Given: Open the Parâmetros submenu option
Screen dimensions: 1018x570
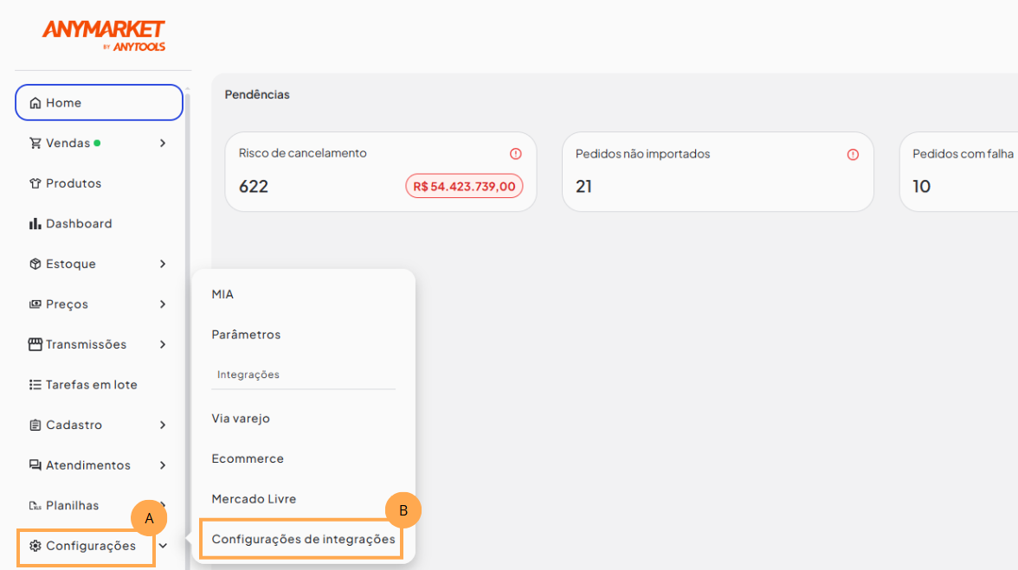Looking at the screenshot, I should coord(246,335).
